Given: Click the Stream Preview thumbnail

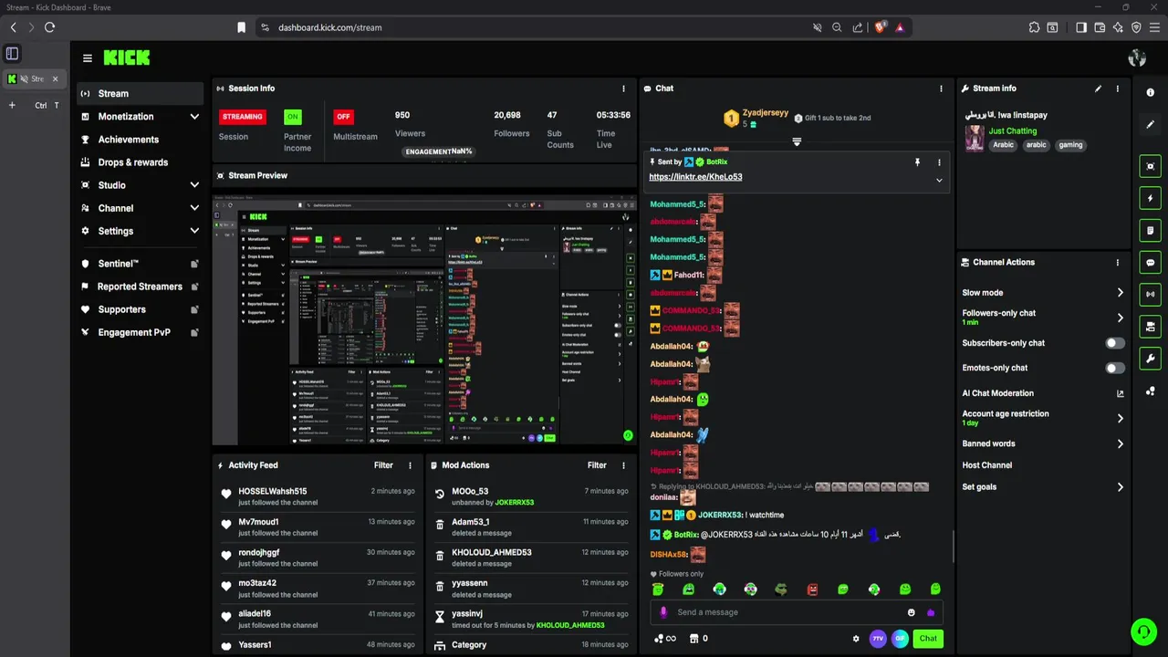Looking at the screenshot, I should click(x=424, y=318).
